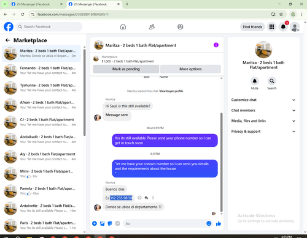Open the Paris conversation

(x=41, y=225)
